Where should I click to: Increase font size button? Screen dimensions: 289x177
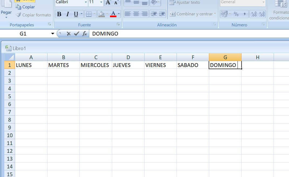click(108, 3)
